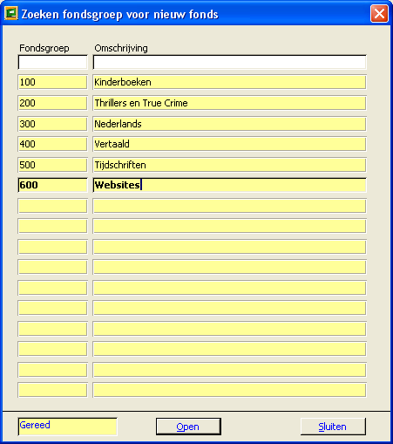Select the Kinderboeken row
393x444 pixels.
tap(229, 82)
